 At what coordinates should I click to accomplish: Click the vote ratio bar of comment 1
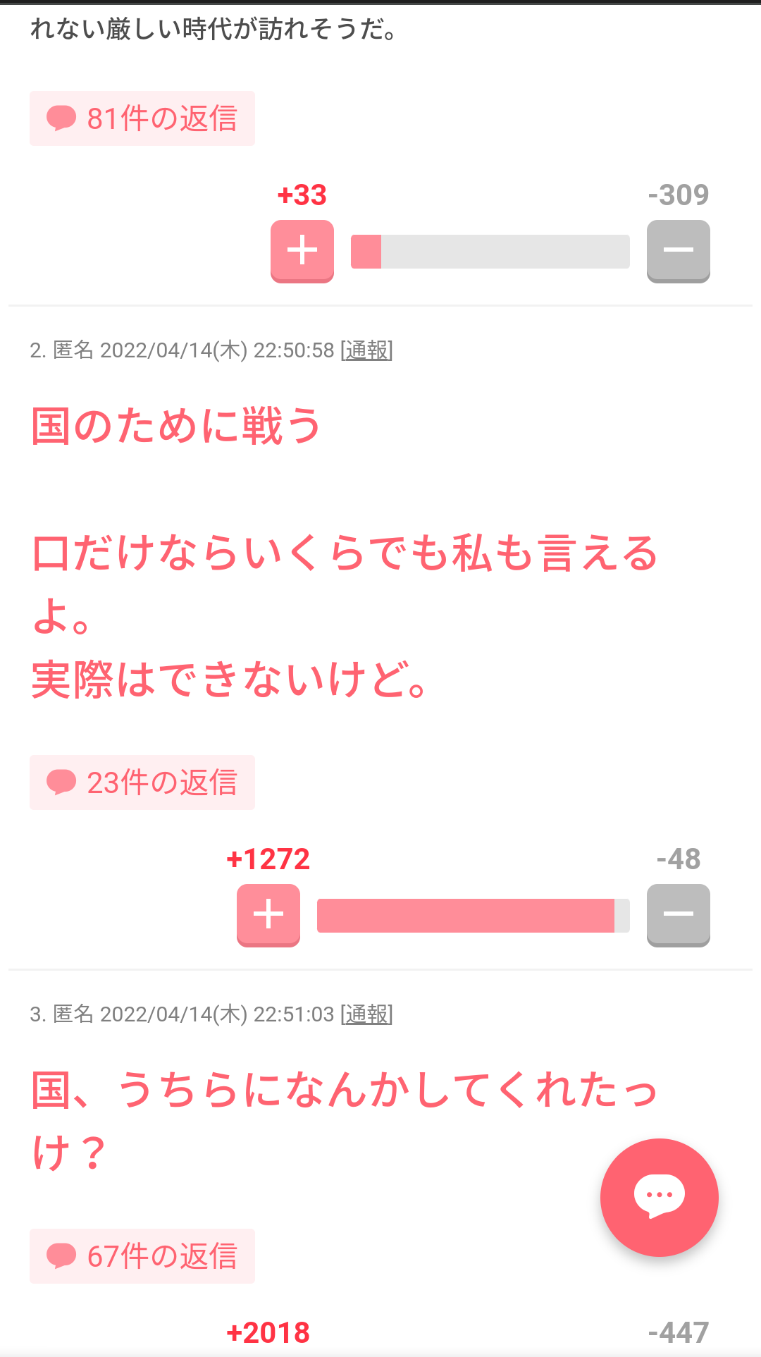pyautogui.click(x=490, y=252)
